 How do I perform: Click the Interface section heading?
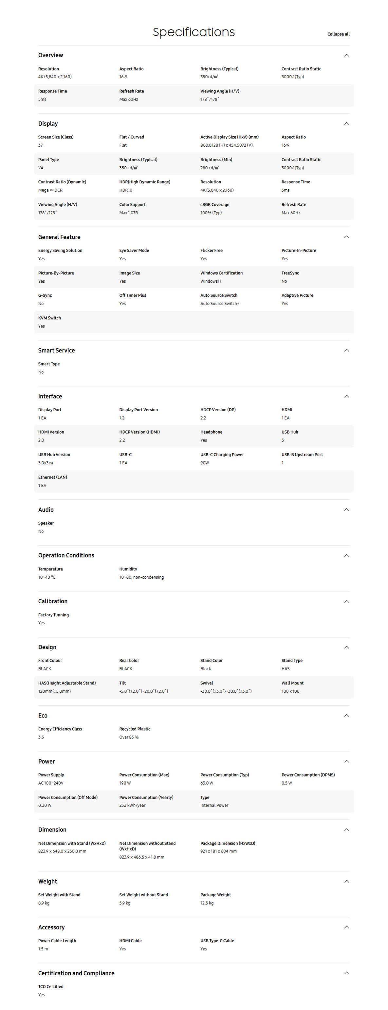50,396
